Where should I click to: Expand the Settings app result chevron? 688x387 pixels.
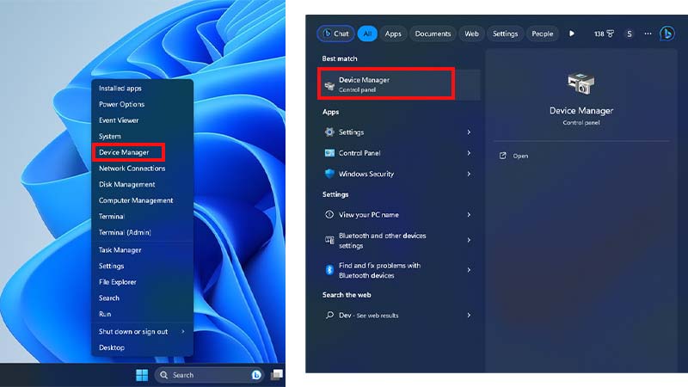click(469, 132)
